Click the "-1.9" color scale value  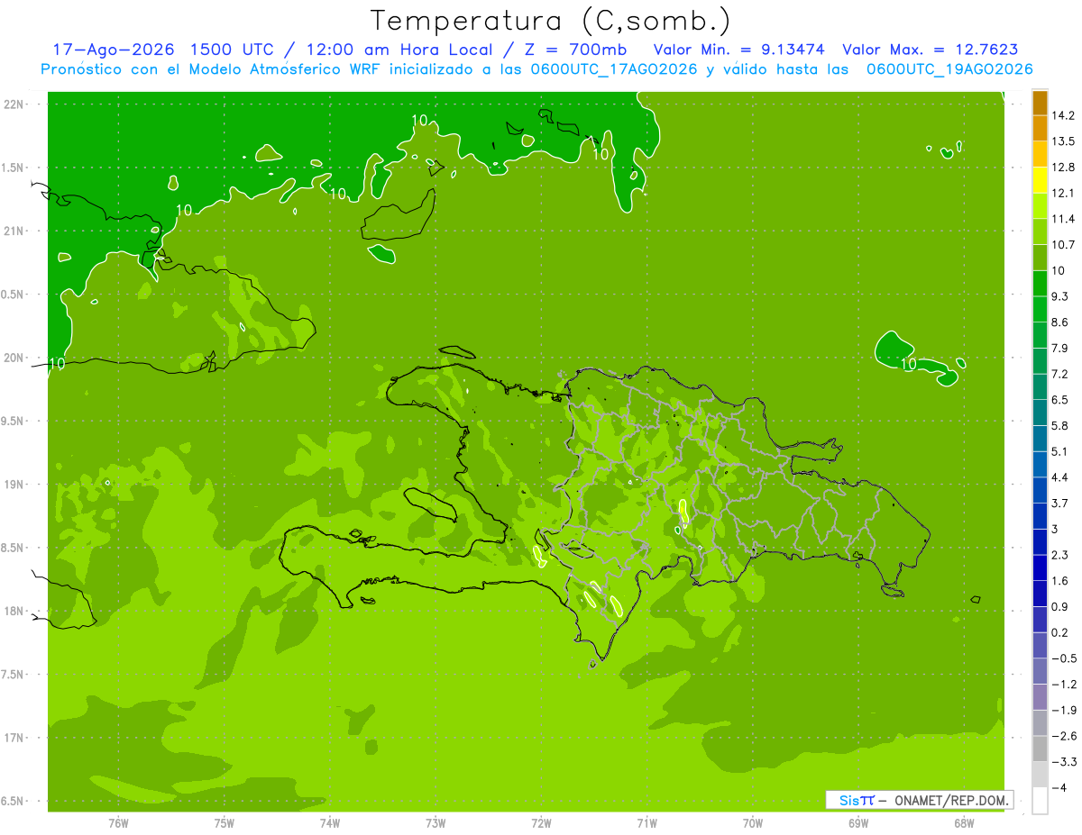1063,710
